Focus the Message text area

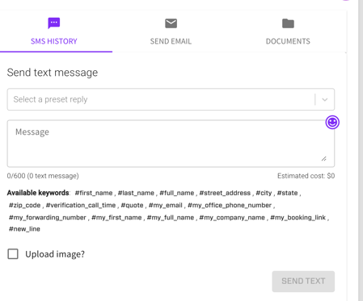(171, 144)
